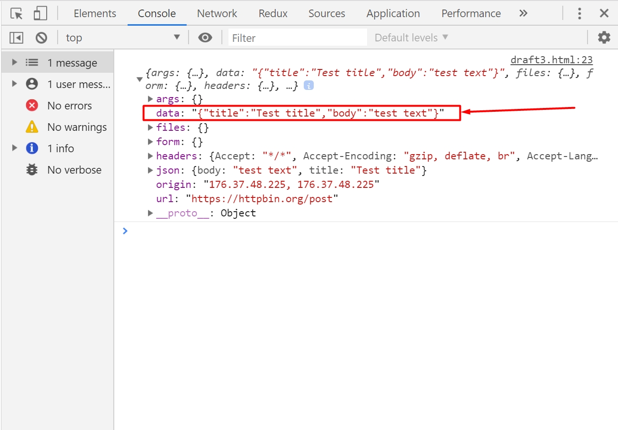
Task: Open the draft3.html:23 source link
Action: tap(551, 60)
